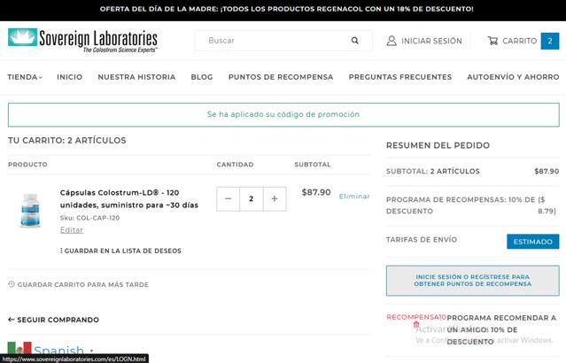Screen dimensions: 566x363
Task: Expand the Tienda menu
Action: (x=25, y=77)
